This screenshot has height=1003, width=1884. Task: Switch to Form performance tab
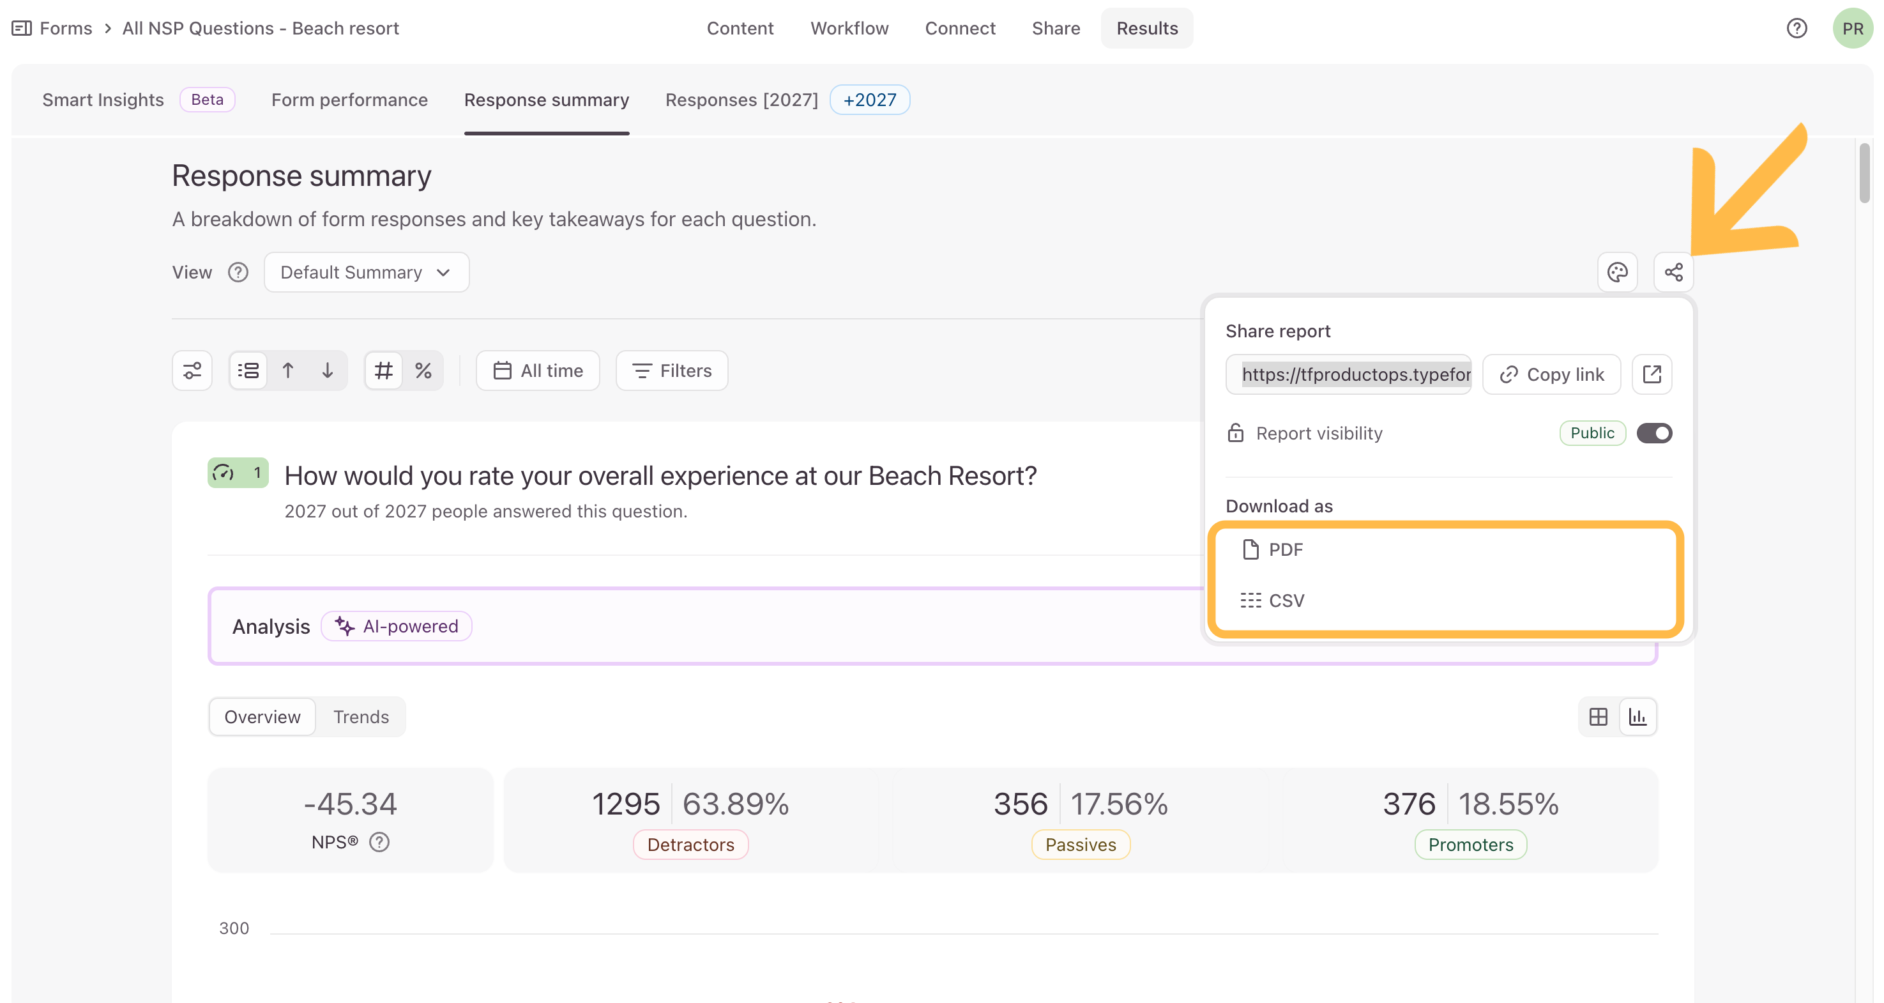click(x=349, y=100)
